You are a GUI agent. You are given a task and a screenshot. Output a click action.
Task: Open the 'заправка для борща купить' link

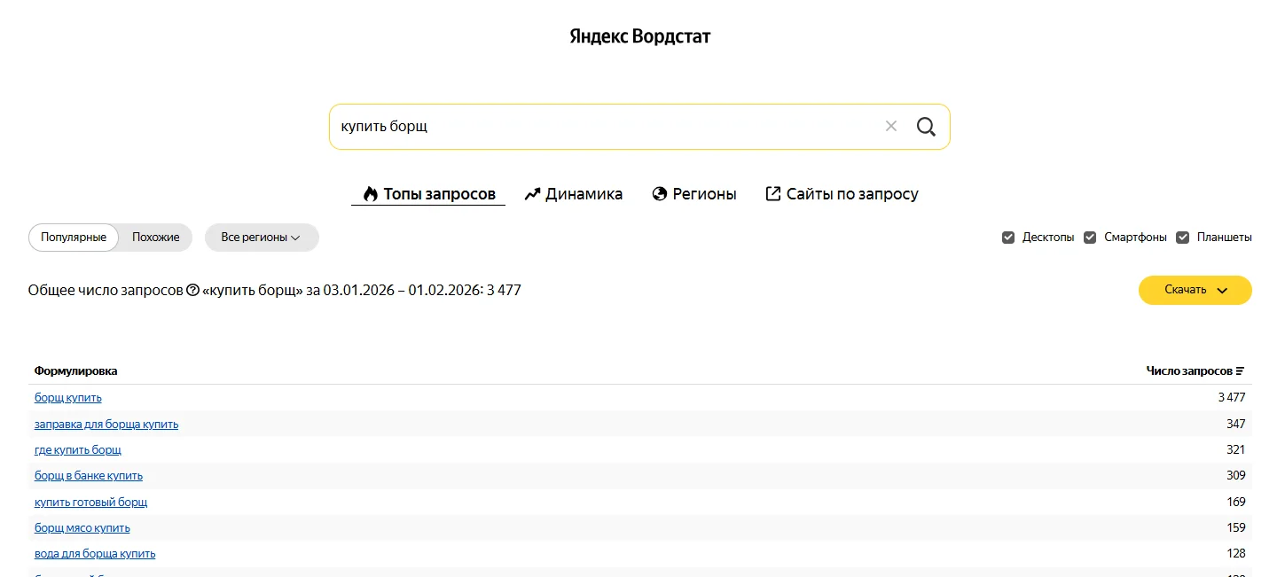click(106, 425)
